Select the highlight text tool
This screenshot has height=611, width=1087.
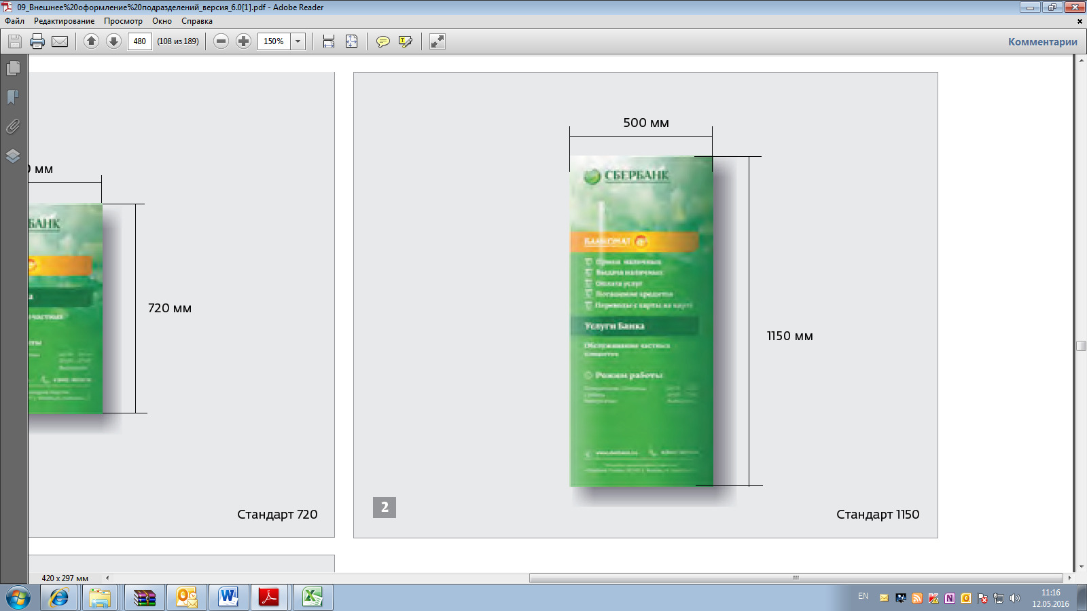[406, 41]
